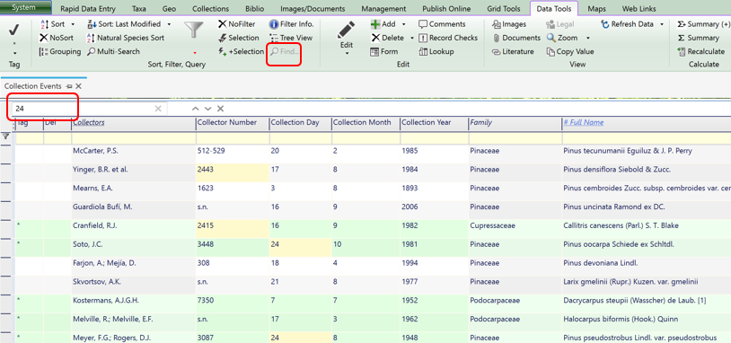Open the System tab
This screenshot has height=343, width=731.
26,7
